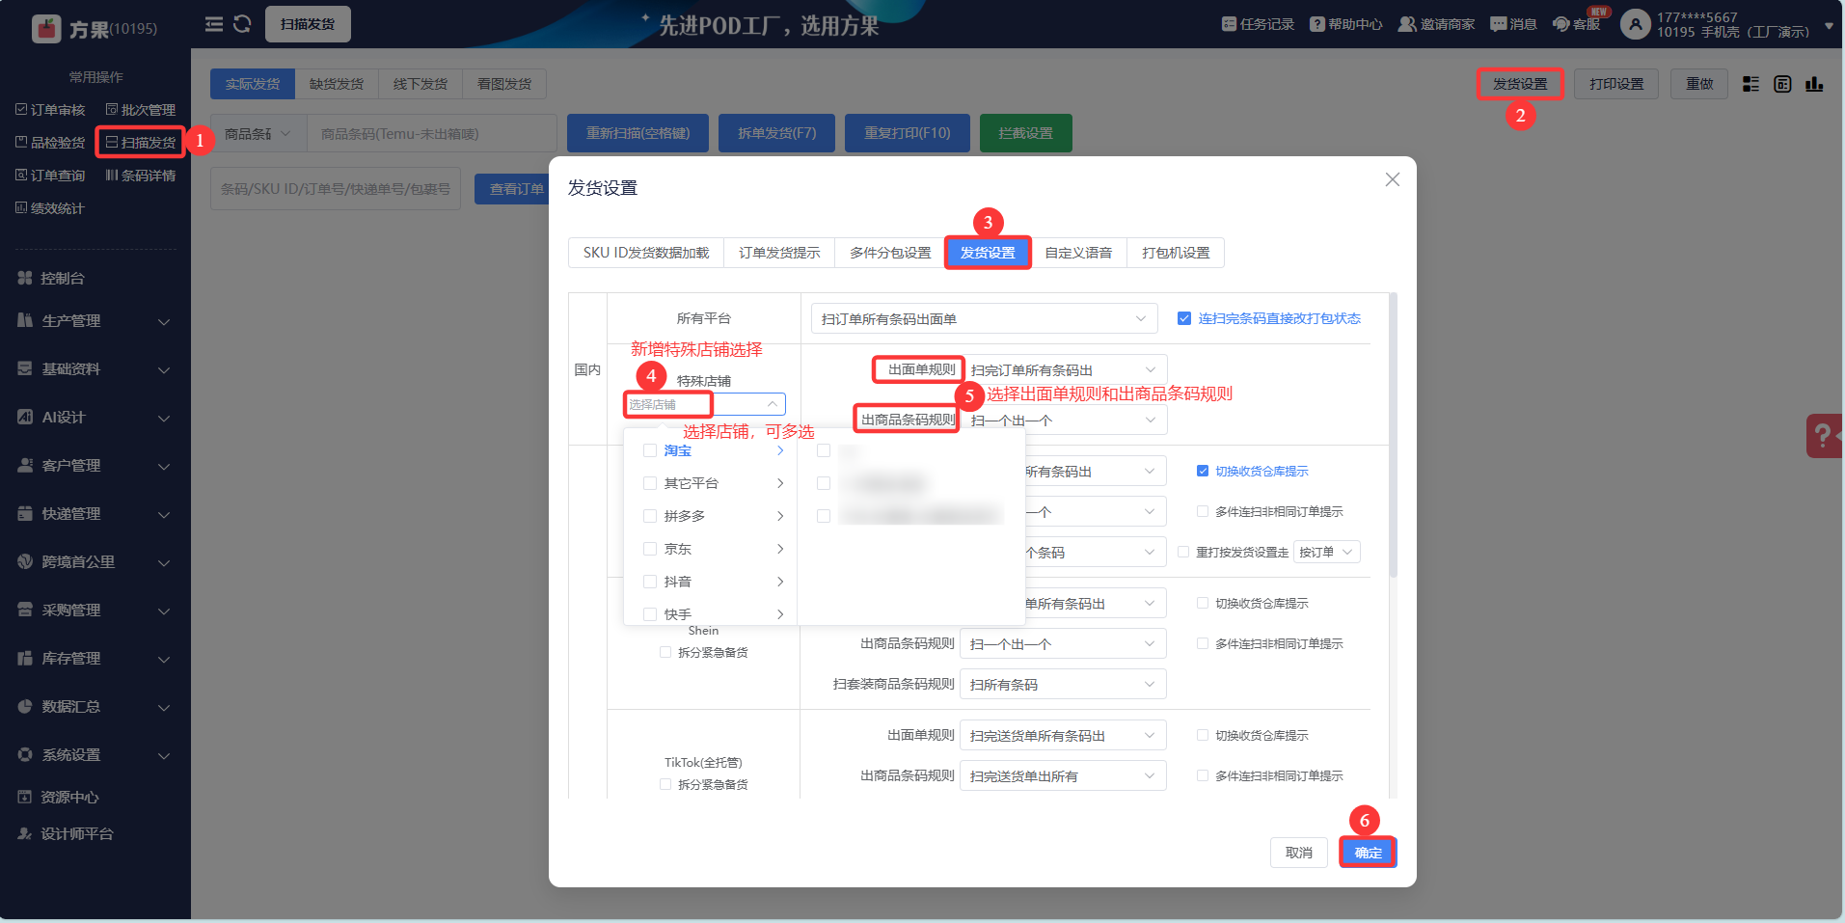This screenshot has height=923, width=1845.
Task: Click the dialog's vertical scrollbar
Action: (x=1393, y=434)
